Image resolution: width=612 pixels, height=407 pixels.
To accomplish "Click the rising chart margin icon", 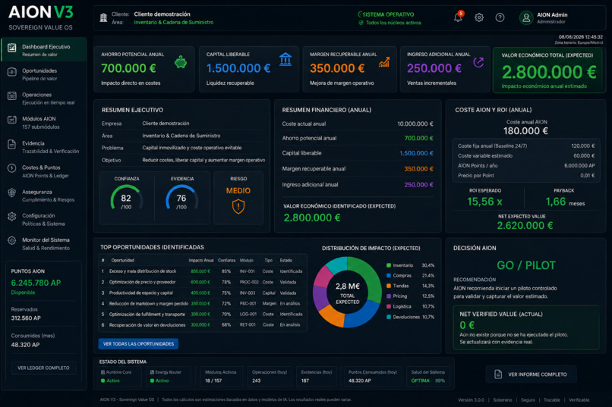I will pyautogui.click(x=384, y=62).
